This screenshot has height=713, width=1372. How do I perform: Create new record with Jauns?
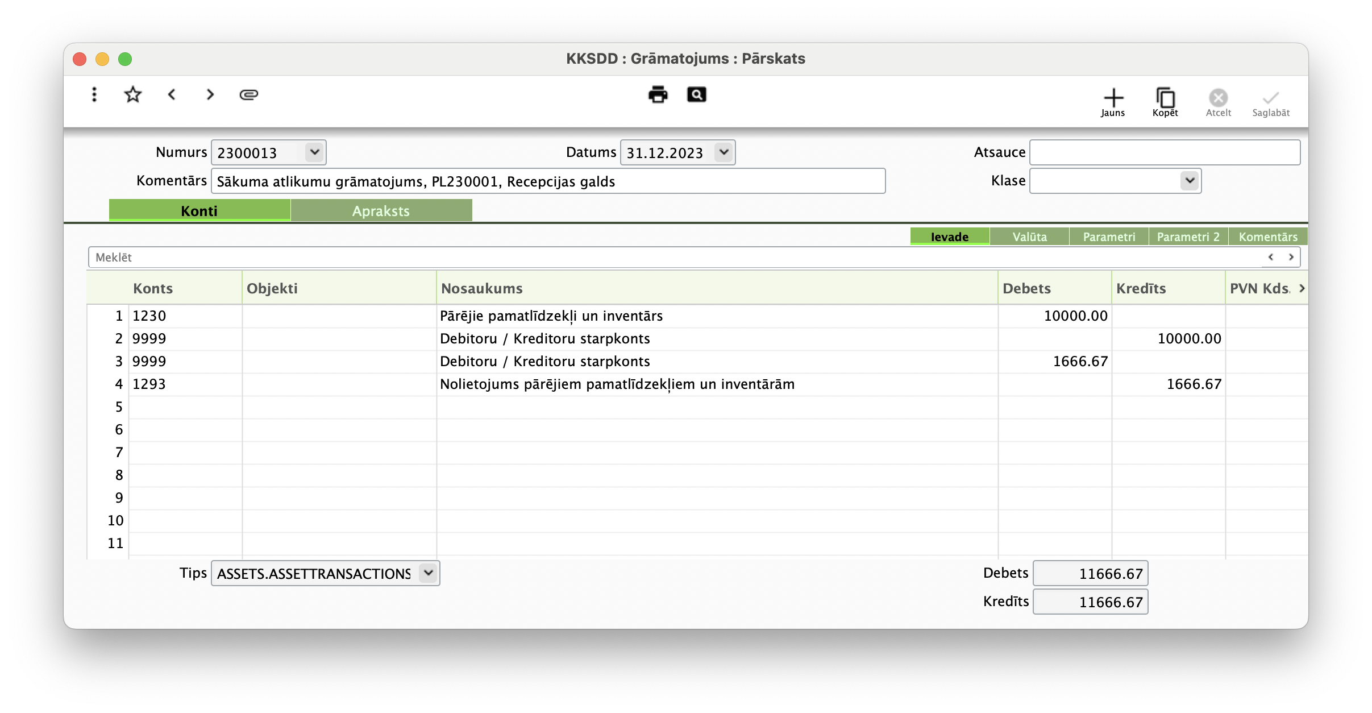pyautogui.click(x=1113, y=102)
